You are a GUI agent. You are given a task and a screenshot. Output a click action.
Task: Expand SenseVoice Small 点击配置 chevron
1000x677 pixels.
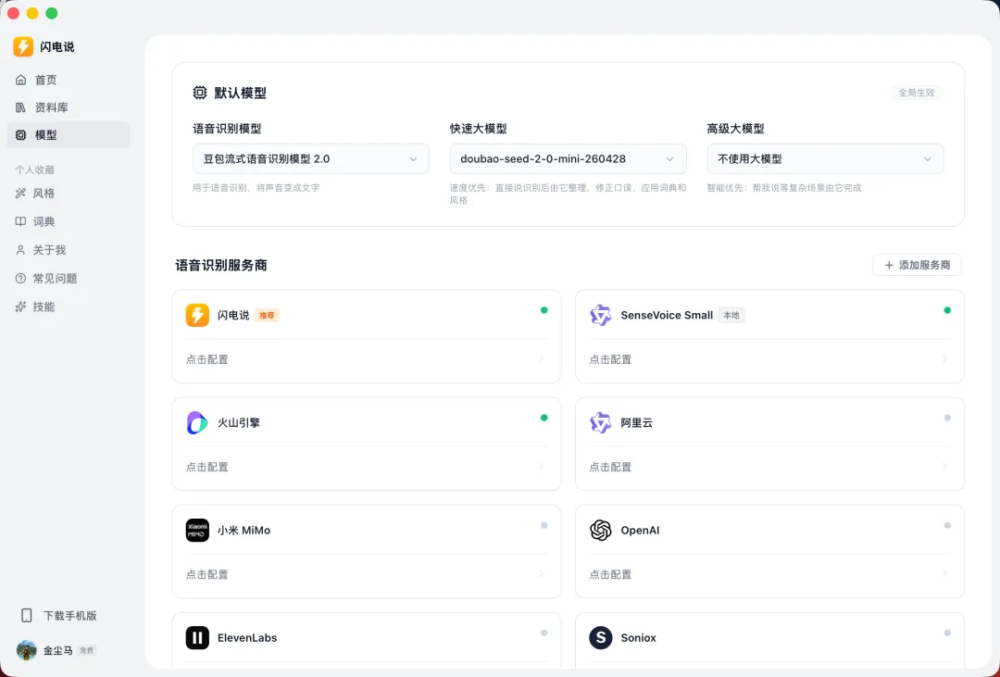click(x=945, y=359)
